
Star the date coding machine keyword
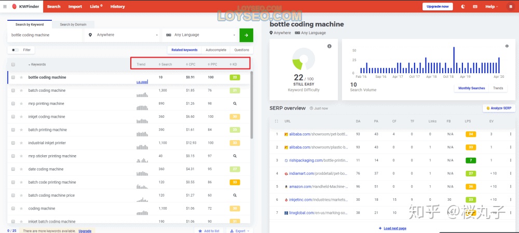click(21, 169)
